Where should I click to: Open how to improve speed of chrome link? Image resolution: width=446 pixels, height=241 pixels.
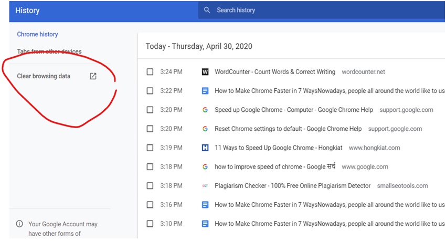[x=275, y=167]
